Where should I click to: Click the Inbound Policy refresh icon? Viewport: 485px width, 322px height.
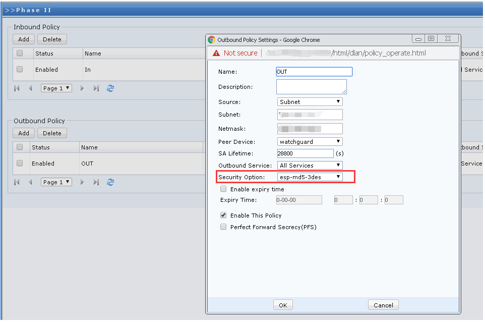coord(110,88)
